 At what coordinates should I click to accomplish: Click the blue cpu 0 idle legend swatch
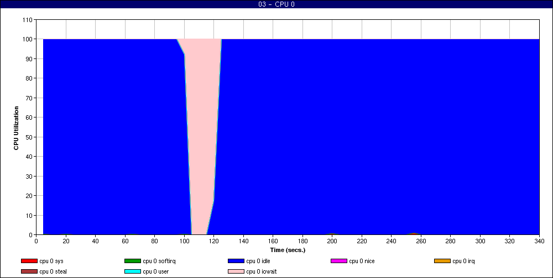coord(236,261)
